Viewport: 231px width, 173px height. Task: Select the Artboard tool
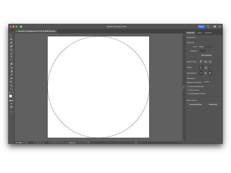coord(11,85)
